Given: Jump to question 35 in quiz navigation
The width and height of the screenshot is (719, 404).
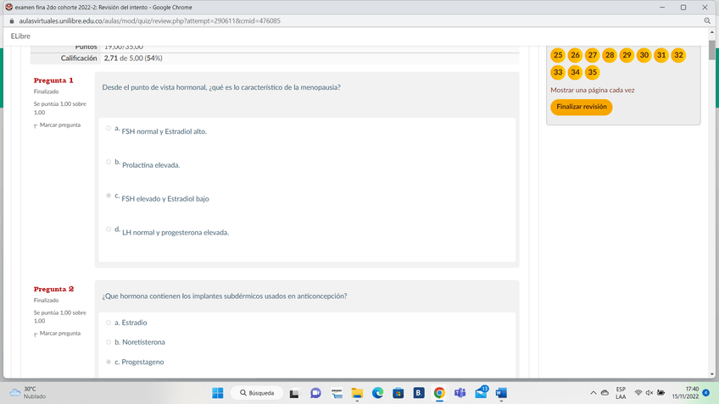Looking at the screenshot, I should coord(593,73).
